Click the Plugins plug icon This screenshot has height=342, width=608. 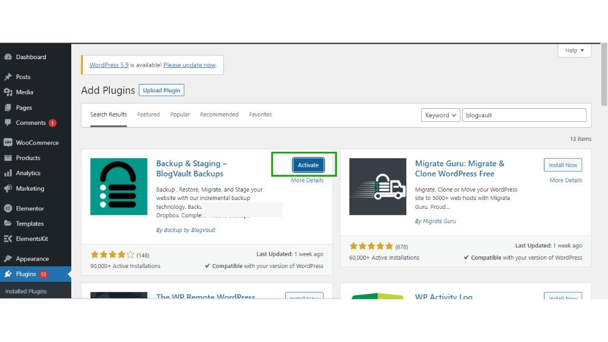point(8,273)
